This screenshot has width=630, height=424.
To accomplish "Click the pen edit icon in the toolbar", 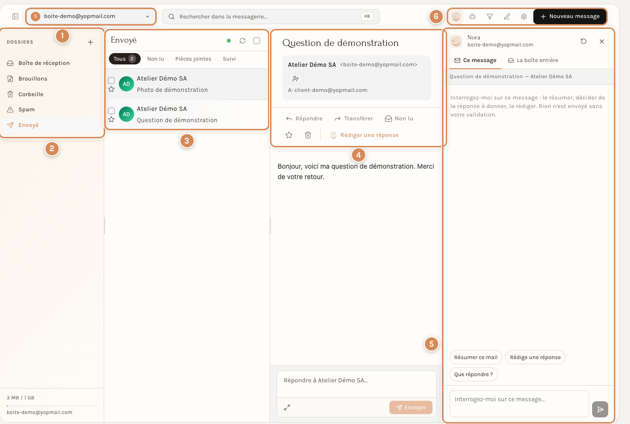I will (507, 16).
